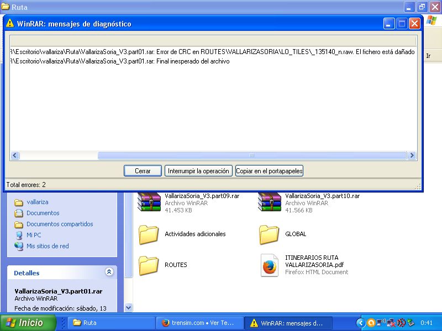442x331 pixels.
Task: Open Documentos compartidos in sidebar
Action: pyautogui.click(x=60, y=224)
